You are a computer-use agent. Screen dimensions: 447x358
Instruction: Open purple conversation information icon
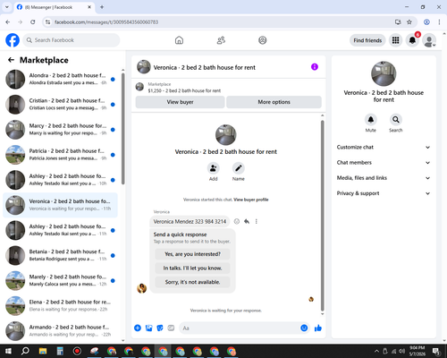point(315,67)
